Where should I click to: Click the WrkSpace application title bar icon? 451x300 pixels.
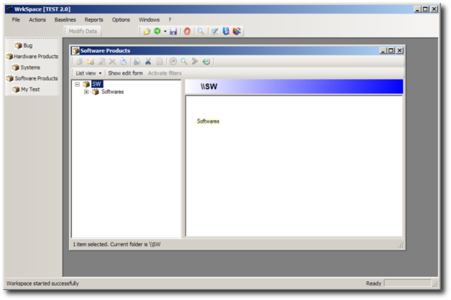pyautogui.click(x=10, y=9)
